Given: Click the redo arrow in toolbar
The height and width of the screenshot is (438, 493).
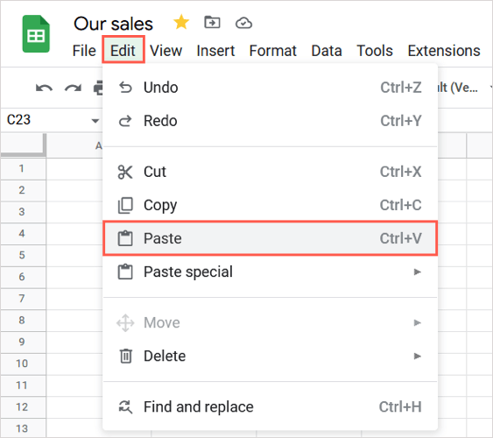Looking at the screenshot, I should click(x=73, y=88).
